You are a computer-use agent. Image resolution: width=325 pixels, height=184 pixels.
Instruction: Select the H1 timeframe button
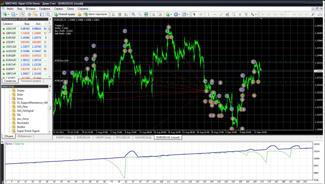pyautogui.click(x=288, y=14)
